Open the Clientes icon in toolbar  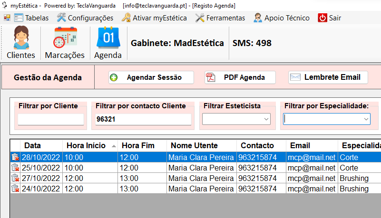pyautogui.click(x=20, y=38)
